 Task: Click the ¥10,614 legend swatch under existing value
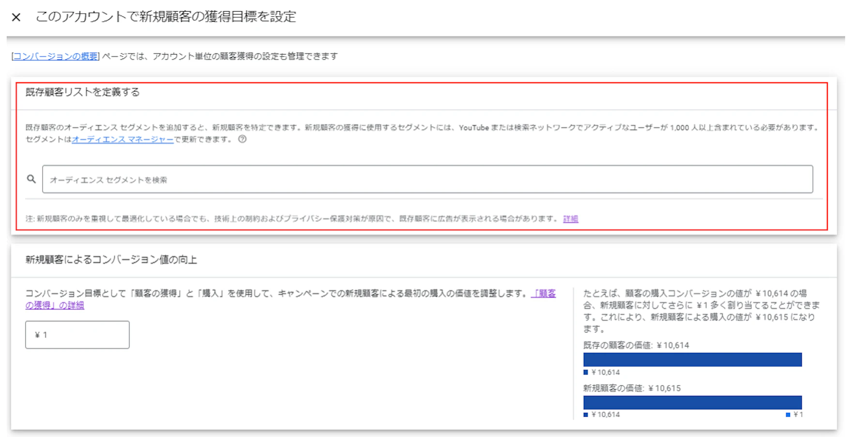(x=586, y=372)
